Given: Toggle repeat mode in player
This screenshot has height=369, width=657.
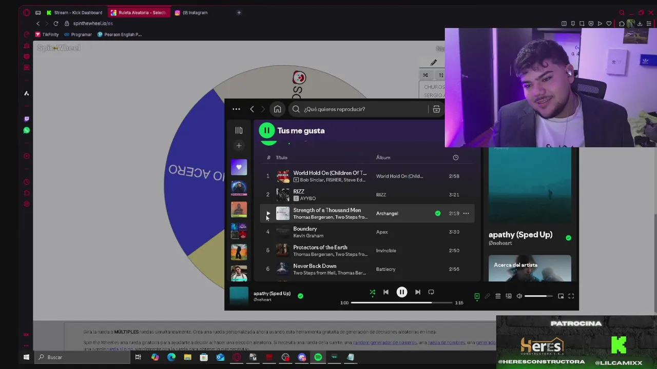Looking at the screenshot, I should (431, 292).
